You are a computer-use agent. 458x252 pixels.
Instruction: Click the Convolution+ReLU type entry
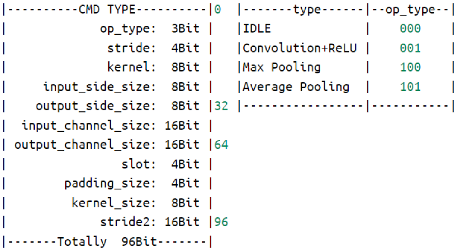click(300, 48)
